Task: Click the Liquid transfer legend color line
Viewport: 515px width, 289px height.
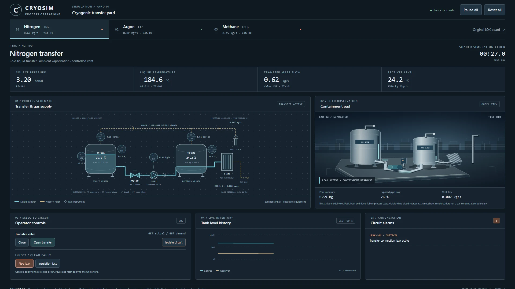Action: coord(17,202)
